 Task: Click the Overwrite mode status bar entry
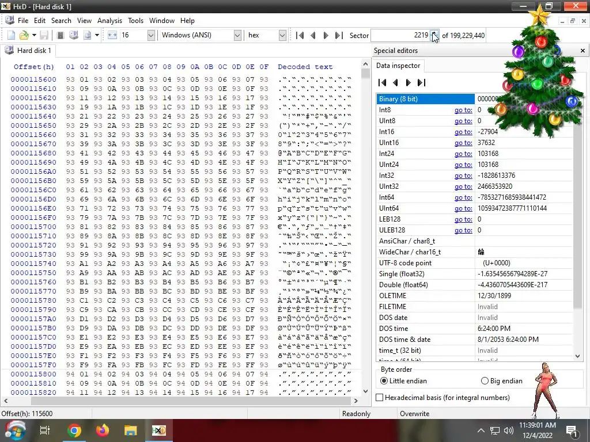(415, 414)
